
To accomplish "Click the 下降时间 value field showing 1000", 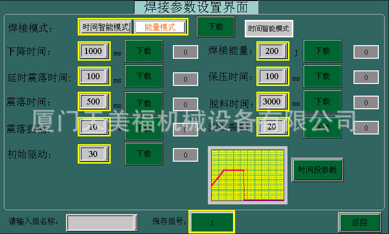I will (x=94, y=51).
